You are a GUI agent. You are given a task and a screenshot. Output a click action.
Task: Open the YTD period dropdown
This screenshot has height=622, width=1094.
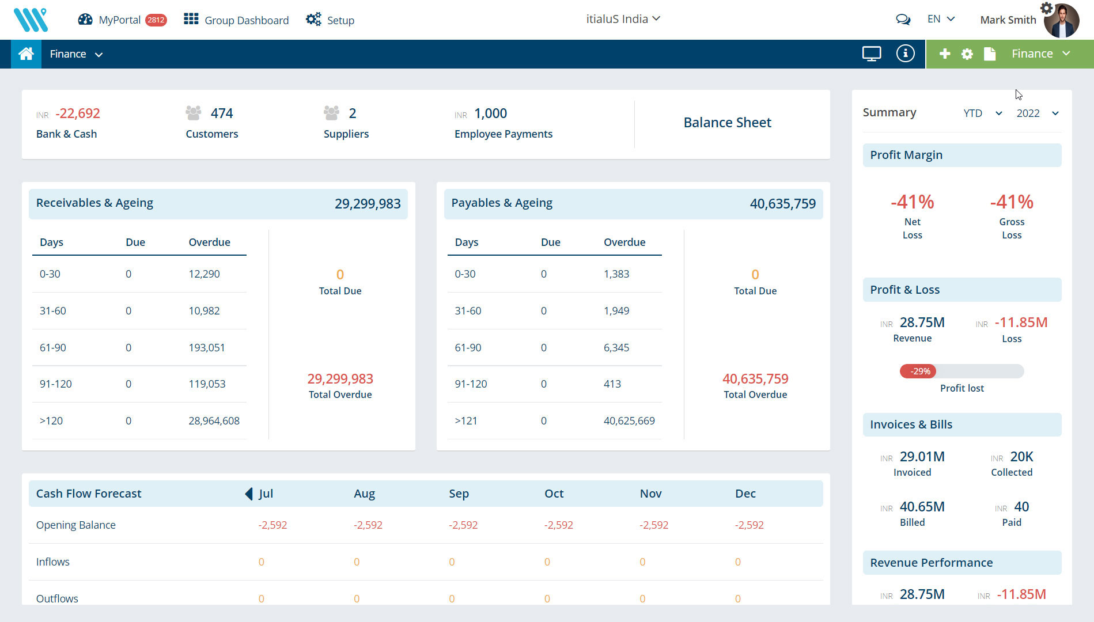[x=982, y=113]
